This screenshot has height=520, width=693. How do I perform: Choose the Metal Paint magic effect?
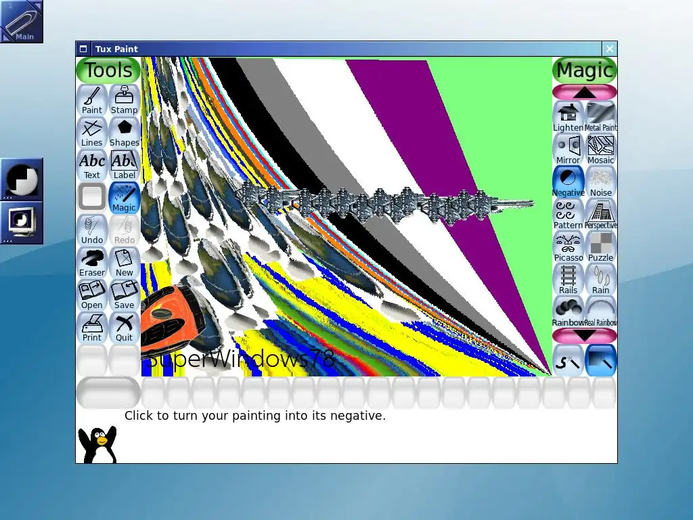[x=601, y=117]
